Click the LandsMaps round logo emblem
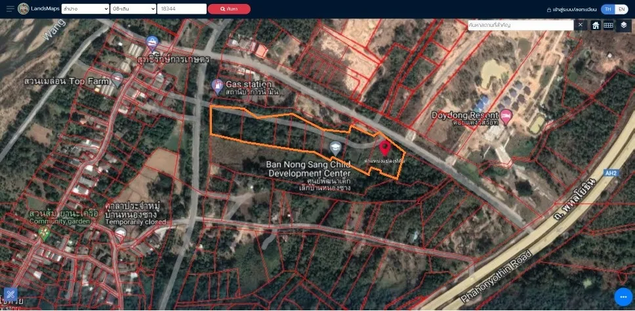 [x=24, y=9]
